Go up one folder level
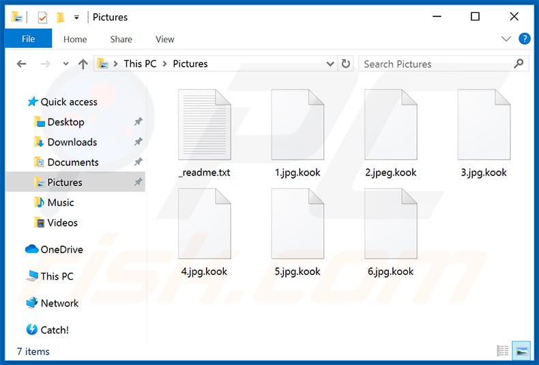The height and width of the screenshot is (365, 539). pyautogui.click(x=83, y=63)
